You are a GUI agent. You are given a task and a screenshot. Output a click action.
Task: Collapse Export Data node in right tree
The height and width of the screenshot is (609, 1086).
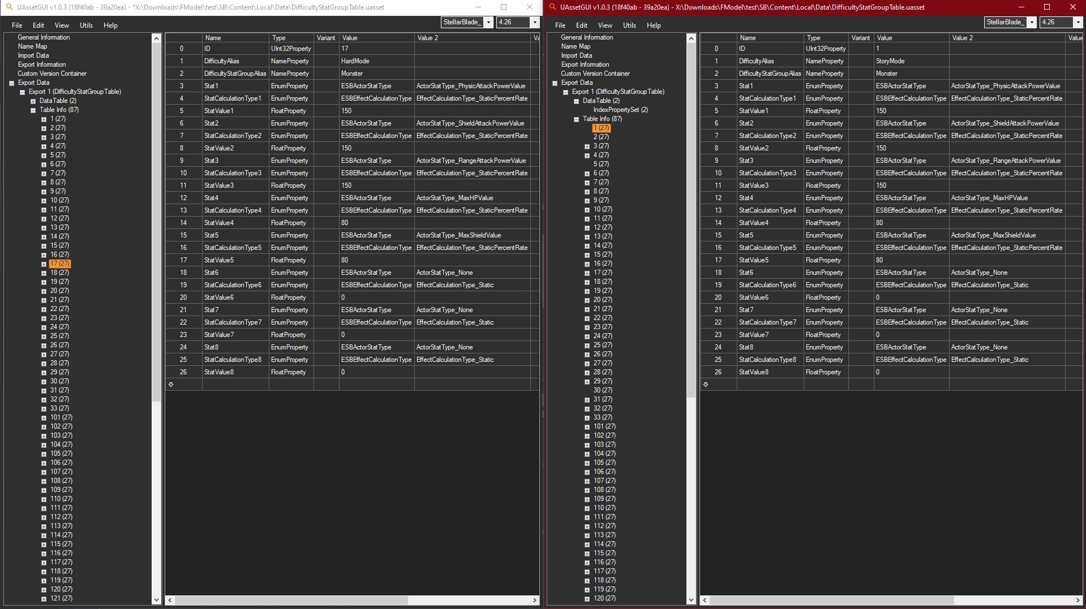[x=555, y=83]
